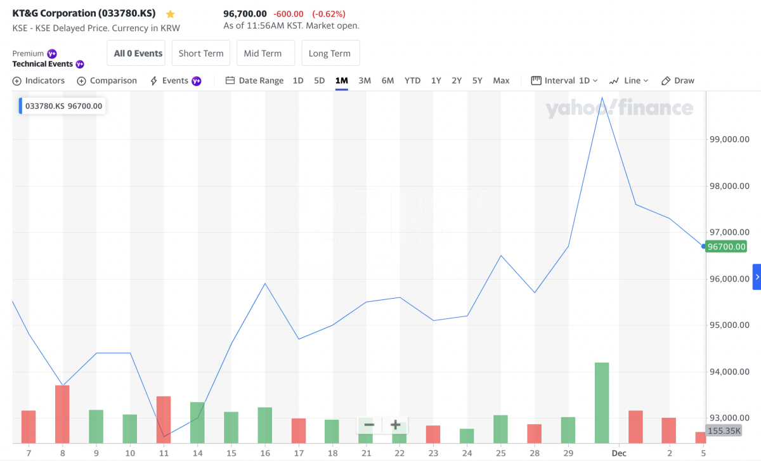Expand the Interval 1D dropdown
The image size is (761, 461).
[x=564, y=81]
